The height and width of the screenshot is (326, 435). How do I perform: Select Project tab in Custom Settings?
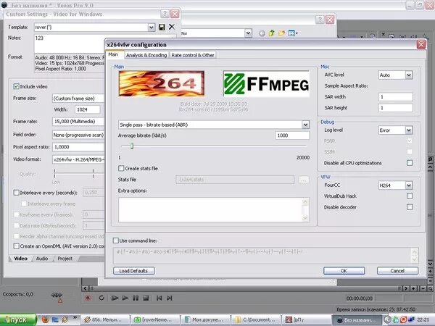tap(65, 259)
